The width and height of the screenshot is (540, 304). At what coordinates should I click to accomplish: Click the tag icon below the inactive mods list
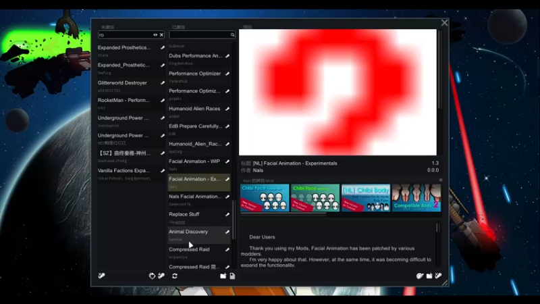coord(152,276)
